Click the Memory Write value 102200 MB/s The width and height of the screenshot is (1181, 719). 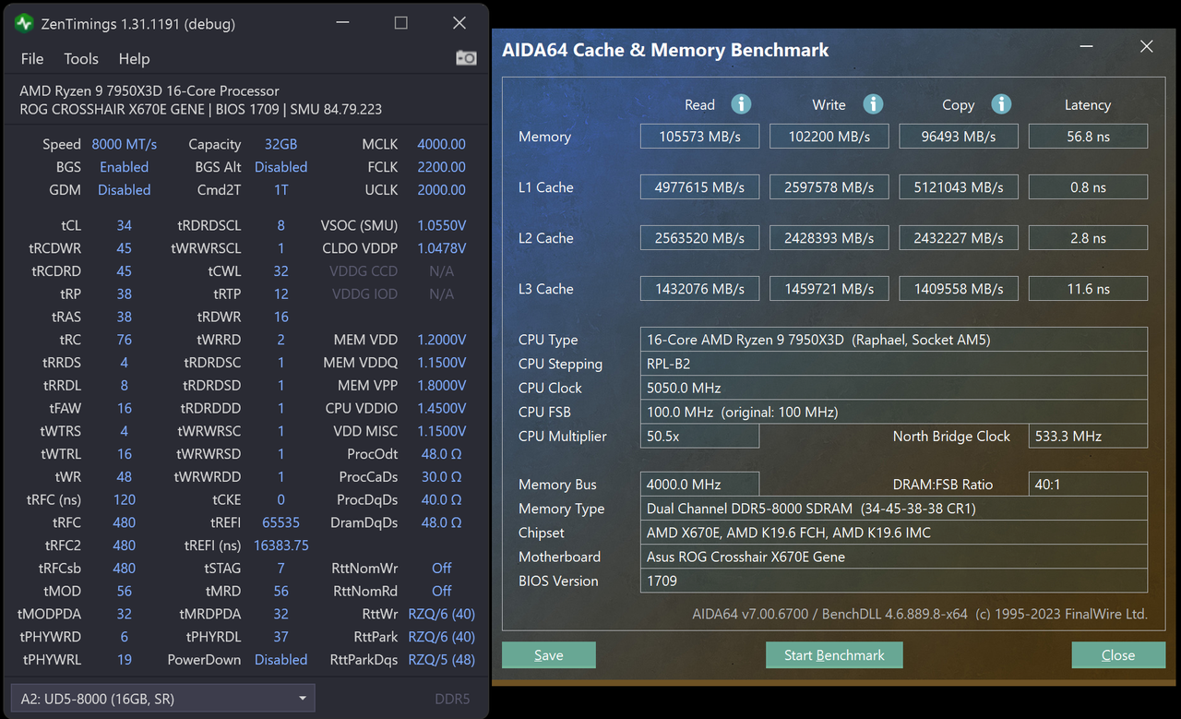(829, 137)
